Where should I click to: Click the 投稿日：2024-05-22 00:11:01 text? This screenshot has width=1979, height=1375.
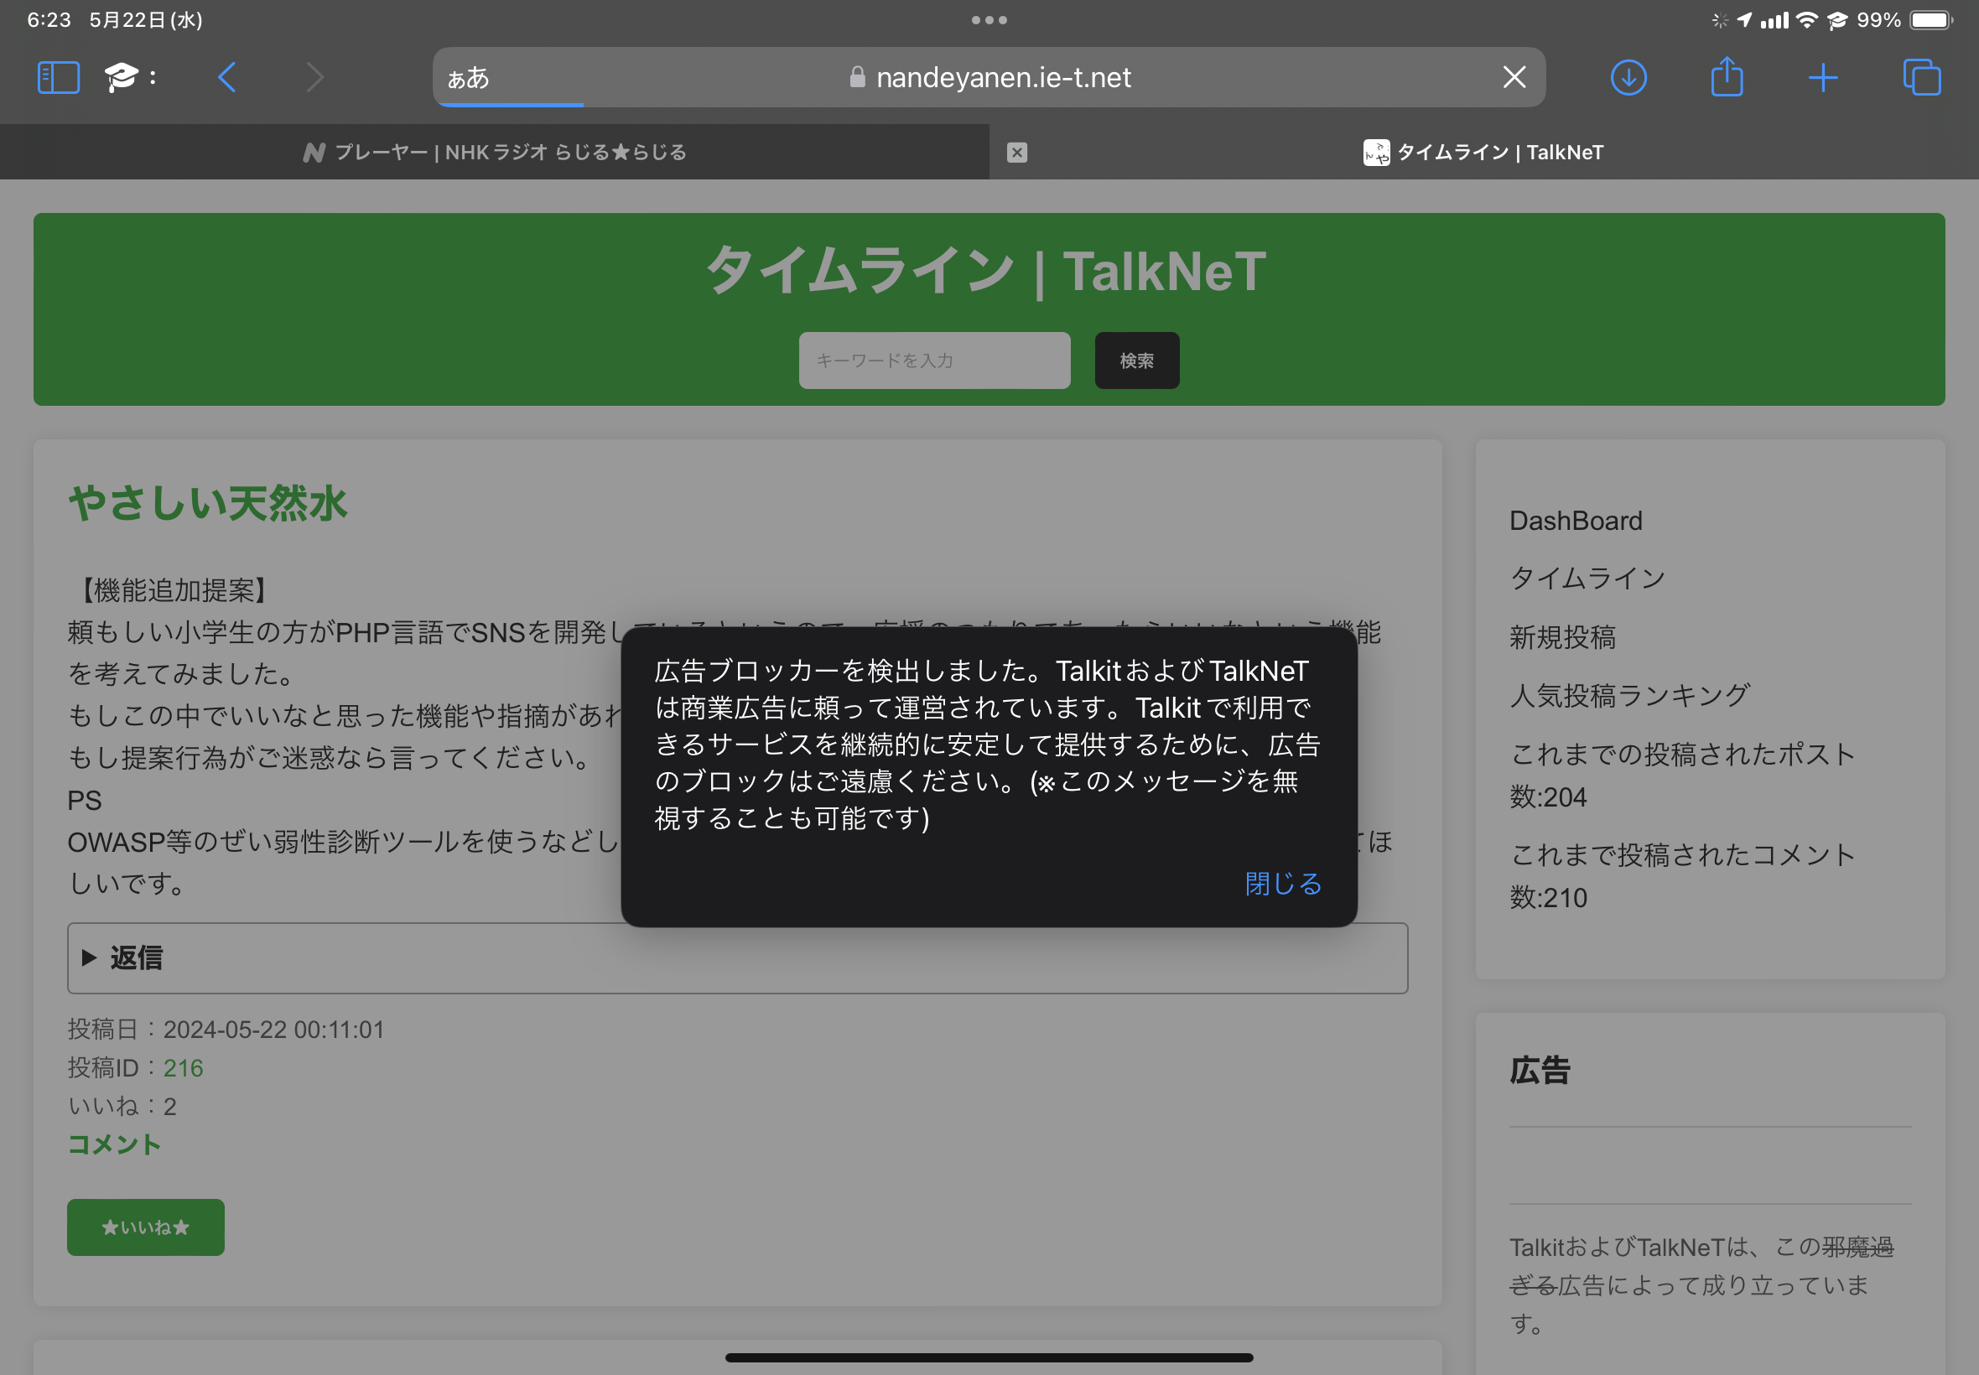point(226,1030)
